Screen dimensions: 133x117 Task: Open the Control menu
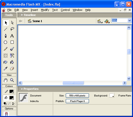point(65,10)
